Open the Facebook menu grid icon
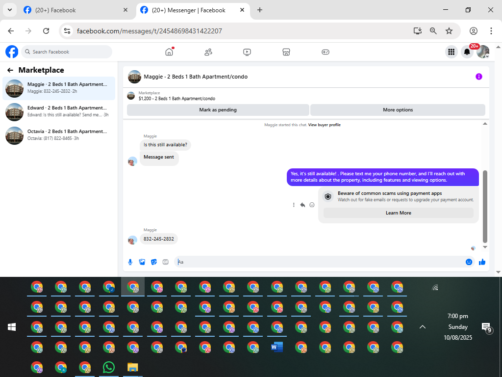The height and width of the screenshot is (377, 502). click(x=452, y=52)
